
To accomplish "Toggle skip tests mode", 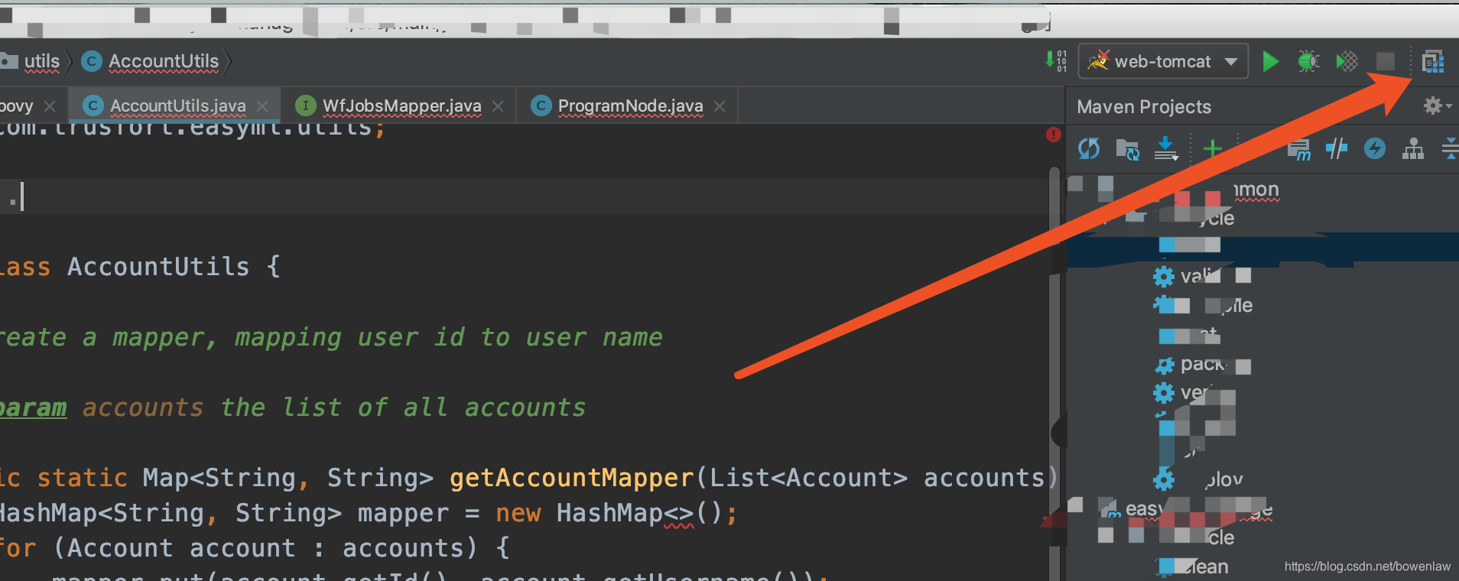I will pos(1375,148).
